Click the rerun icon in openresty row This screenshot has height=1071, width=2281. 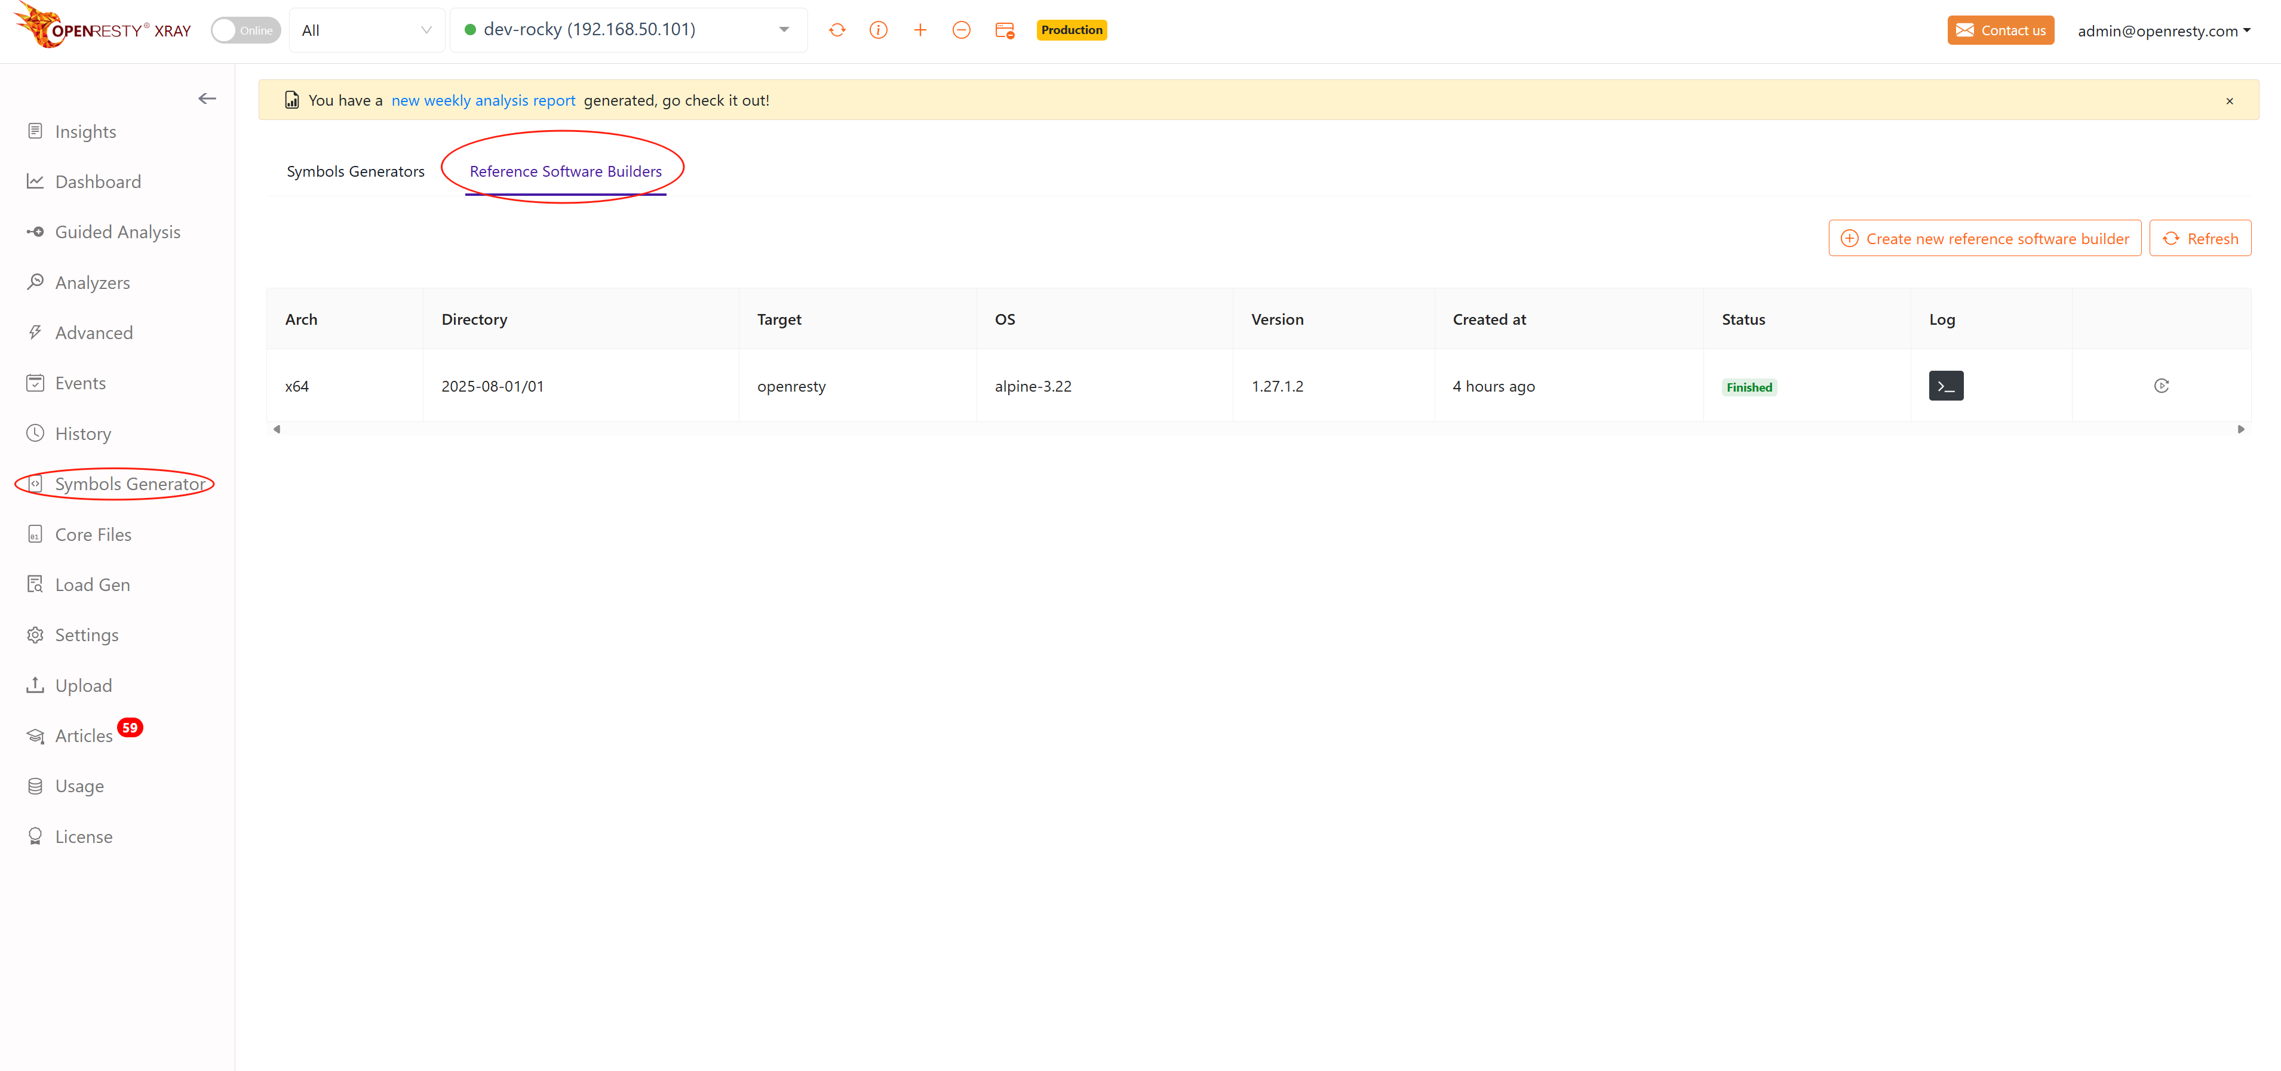pos(2162,386)
